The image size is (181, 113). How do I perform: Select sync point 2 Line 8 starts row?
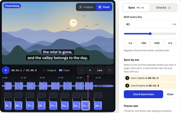[150, 86]
